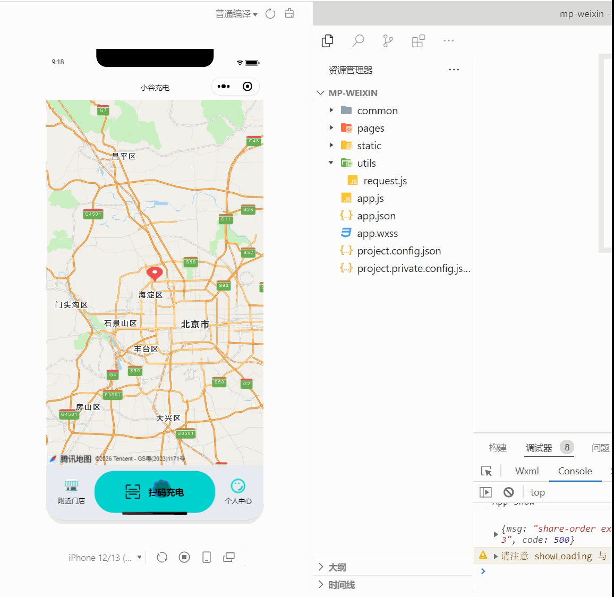Click the 北京市 label on map
The width and height of the screenshot is (614, 597).
click(194, 324)
